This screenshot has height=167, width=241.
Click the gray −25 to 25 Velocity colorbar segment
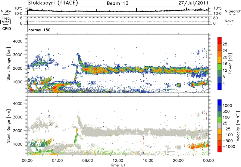pyautogui.click(x=220, y=126)
